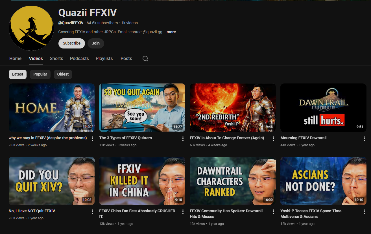Click the '44k views • 1 year ago' metadata
Image resolution: width=371 pixels, height=234 pixels.
pos(298,145)
